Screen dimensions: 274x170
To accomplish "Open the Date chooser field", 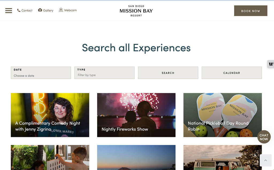I will click(41, 73).
